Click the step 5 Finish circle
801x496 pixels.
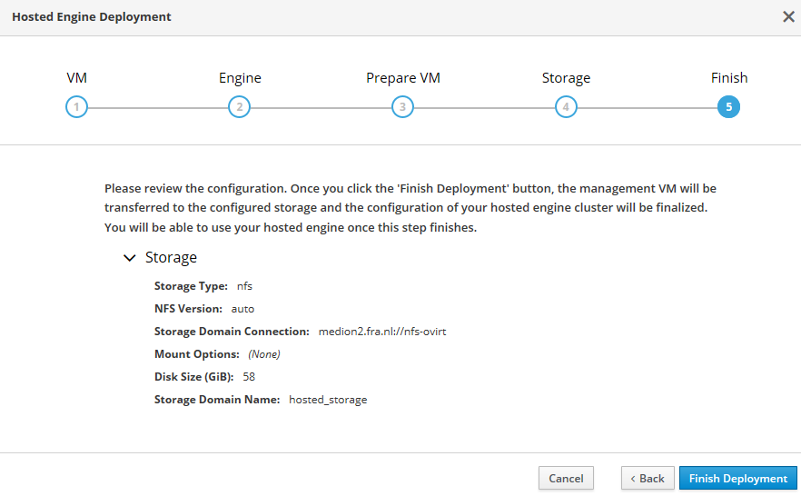[728, 107]
